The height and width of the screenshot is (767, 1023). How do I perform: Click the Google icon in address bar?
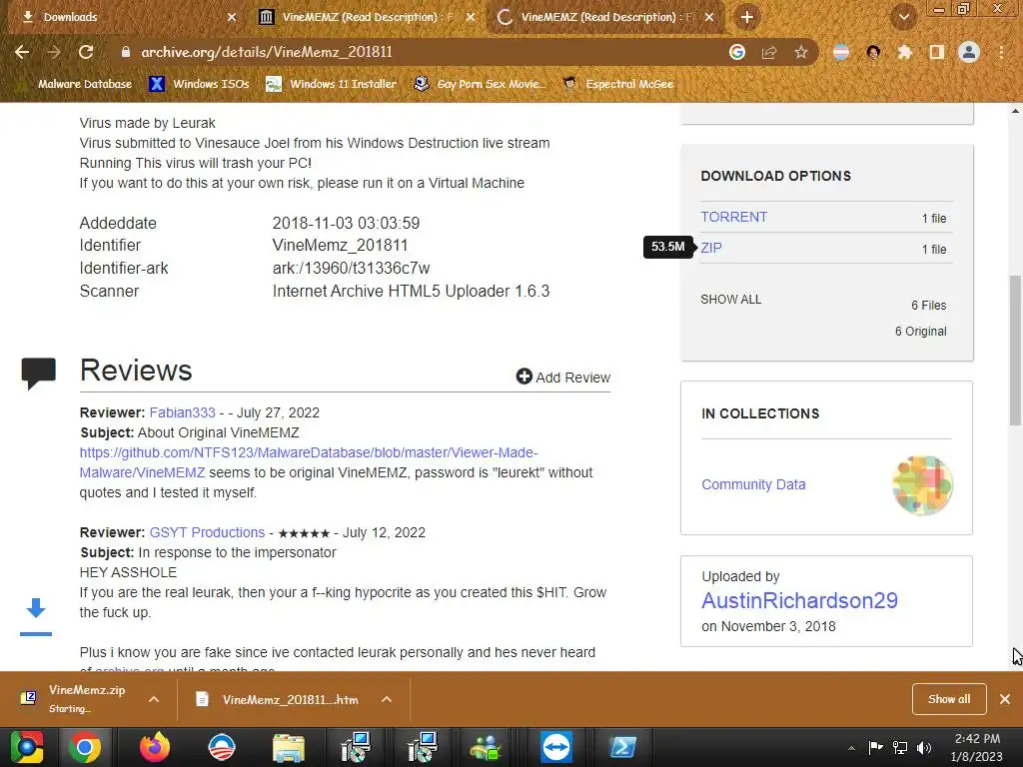point(737,52)
